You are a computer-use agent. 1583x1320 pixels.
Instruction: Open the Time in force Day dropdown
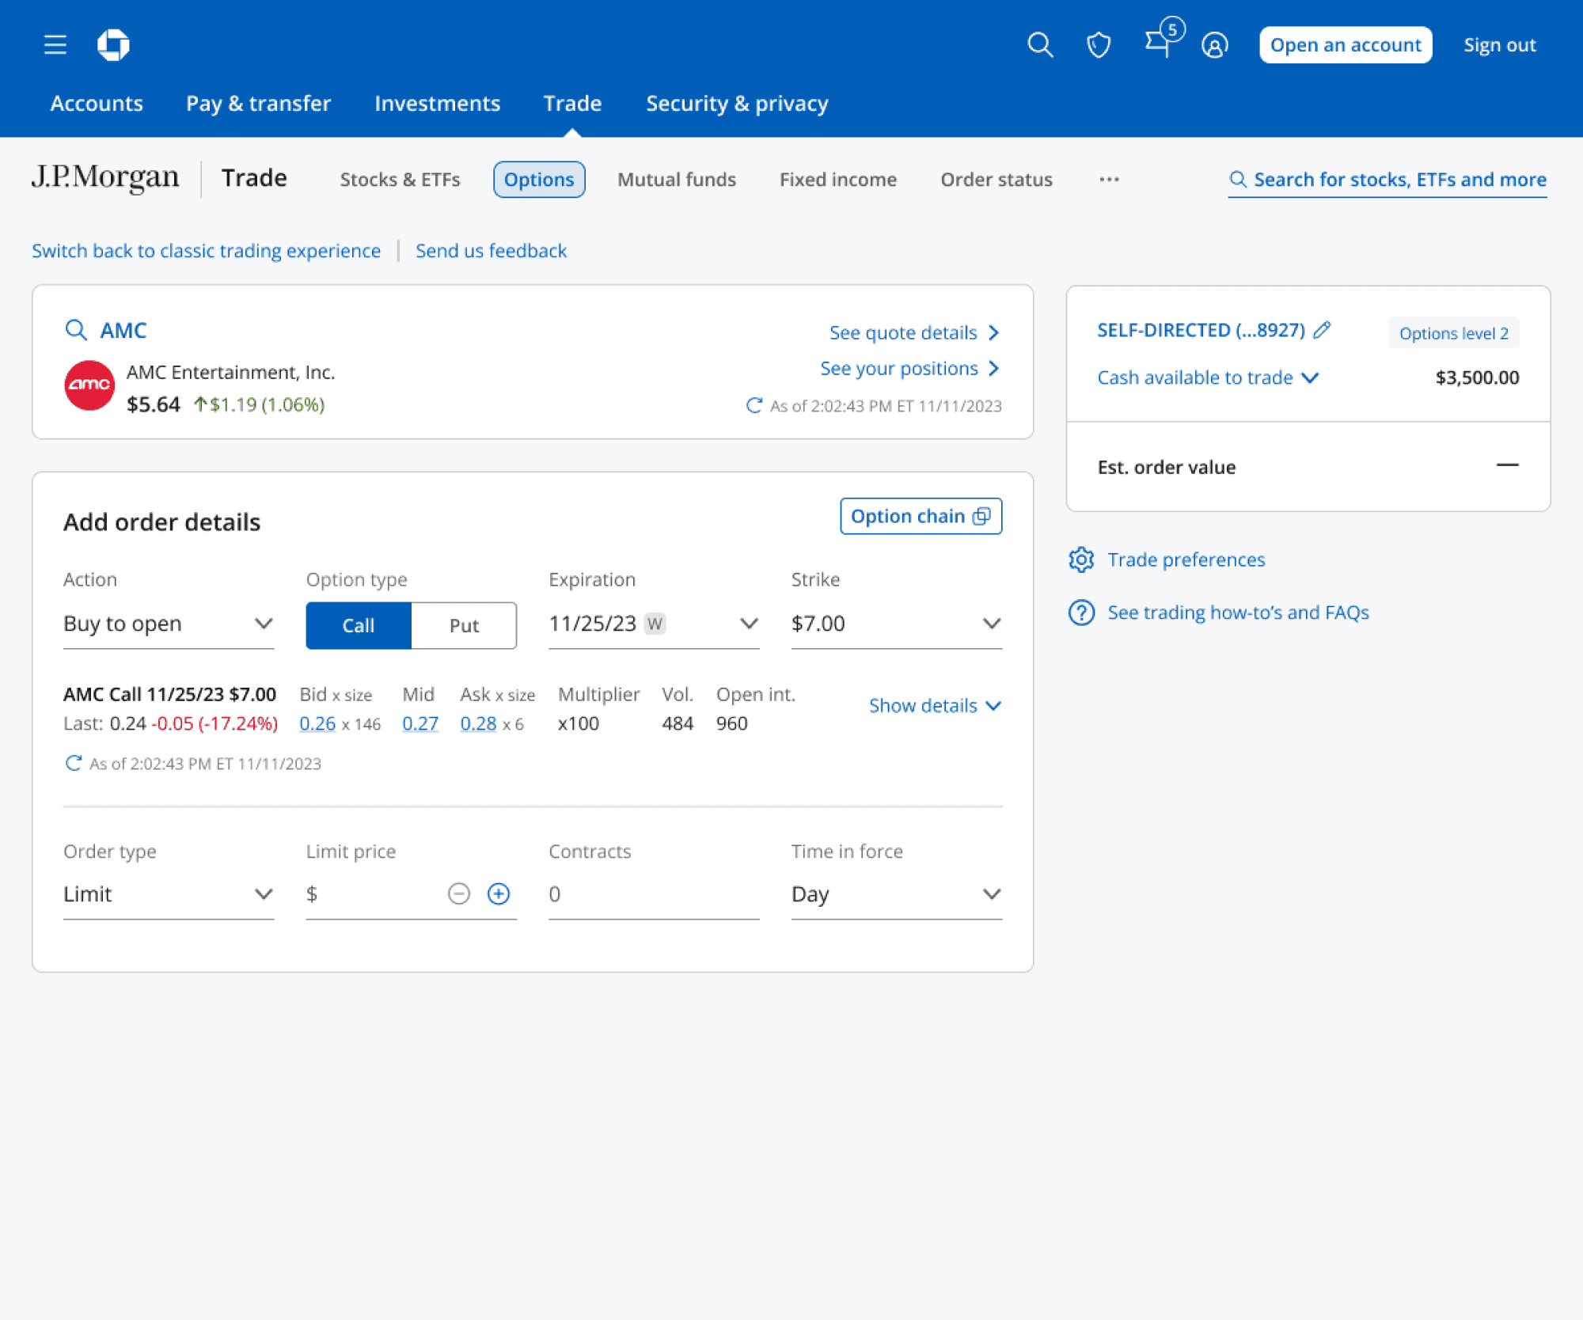tap(897, 894)
